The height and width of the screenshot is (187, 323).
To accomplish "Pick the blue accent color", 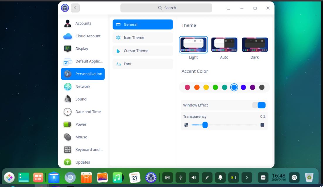I will click(234, 87).
